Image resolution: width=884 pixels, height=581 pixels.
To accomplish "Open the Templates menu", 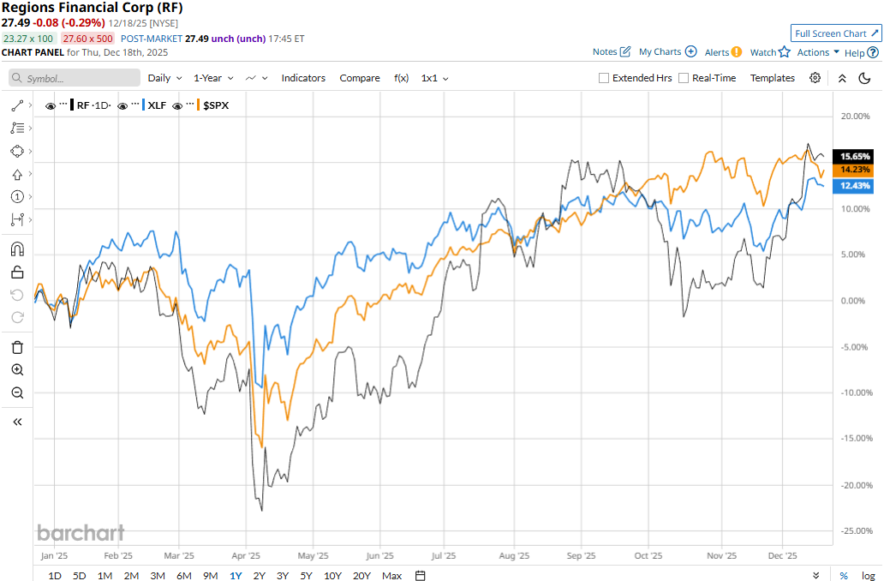I will tap(773, 78).
